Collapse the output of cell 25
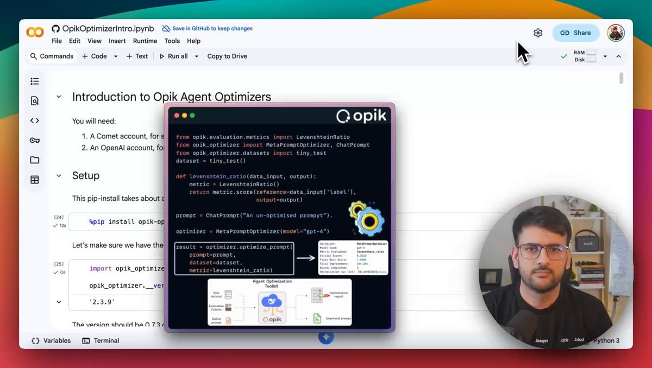The width and height of the screenshot is (652, 368). point(59,302)
